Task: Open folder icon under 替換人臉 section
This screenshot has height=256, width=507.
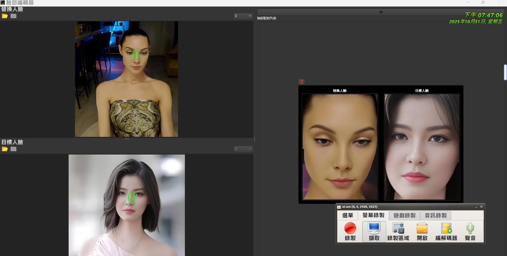Action: click(4, 16)
